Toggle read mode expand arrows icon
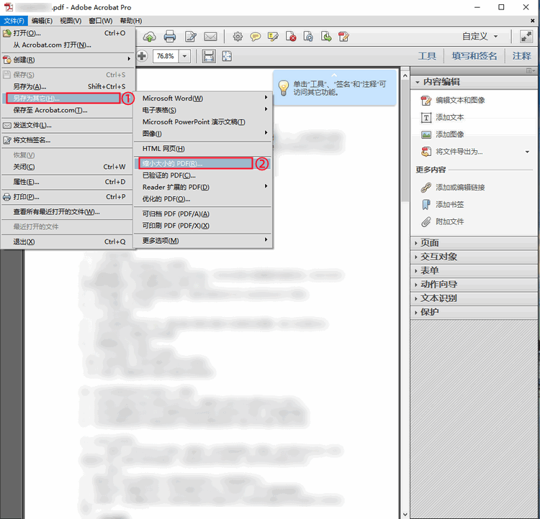The width and height of the screenshot is (540, 519). (x=526, y=37)
